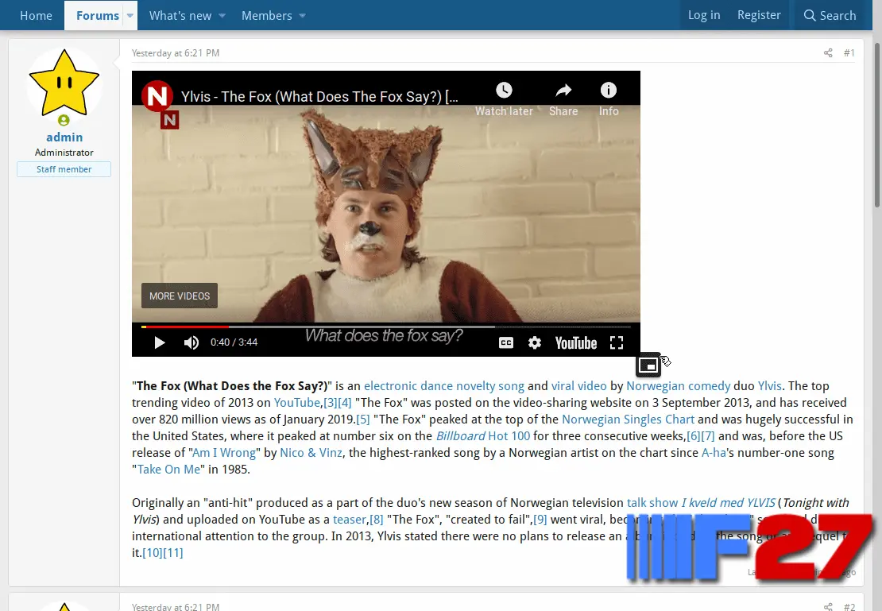Toggle closed captions CC button
The image size is (882, 611).
[506, 342]
